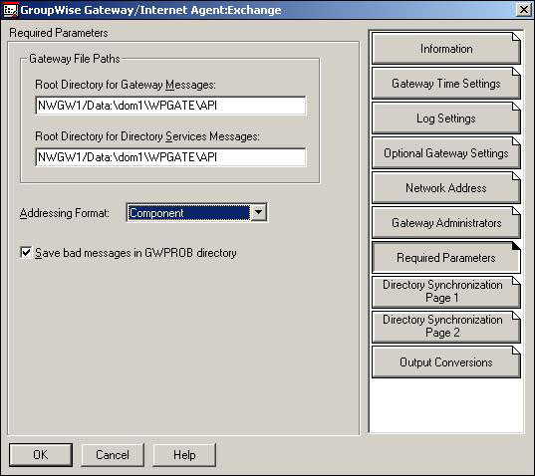Open the Gateway Administrators tab
The width and height of the screenshot is (535, 476).
[446, 223]
